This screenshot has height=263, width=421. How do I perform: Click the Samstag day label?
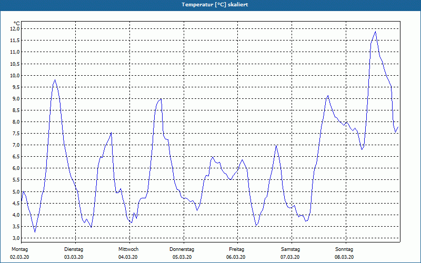(x=290, y=249)
